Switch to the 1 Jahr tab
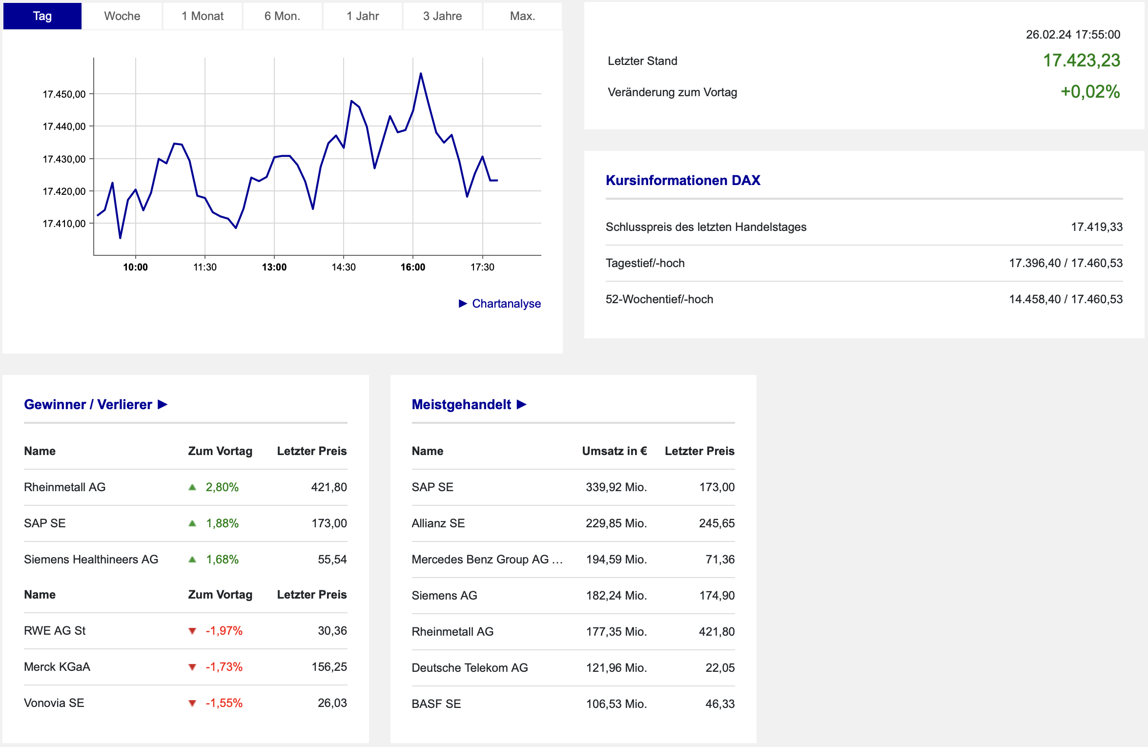 [363, 16]
